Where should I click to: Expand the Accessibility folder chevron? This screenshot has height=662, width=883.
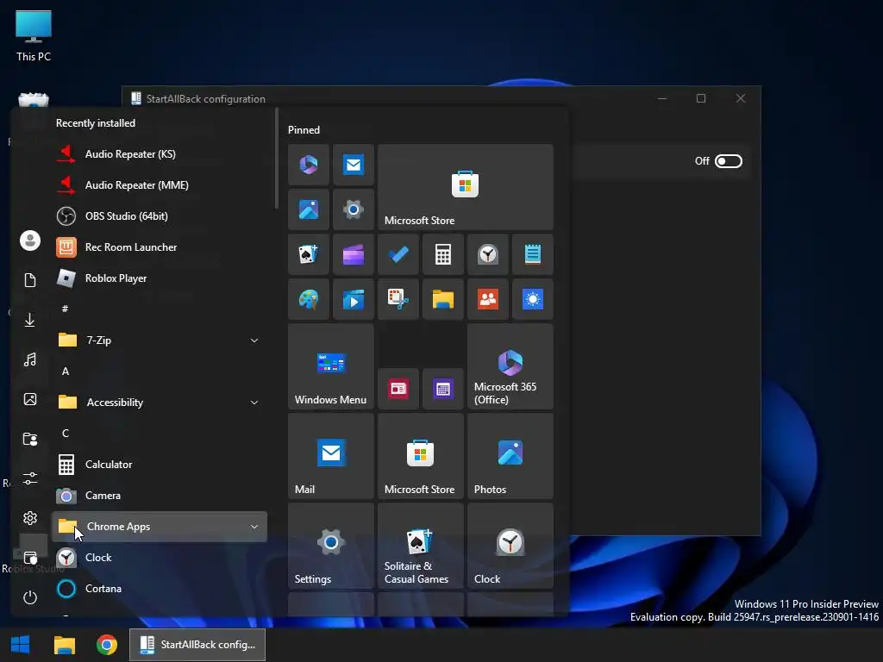[x=254, y=403]
